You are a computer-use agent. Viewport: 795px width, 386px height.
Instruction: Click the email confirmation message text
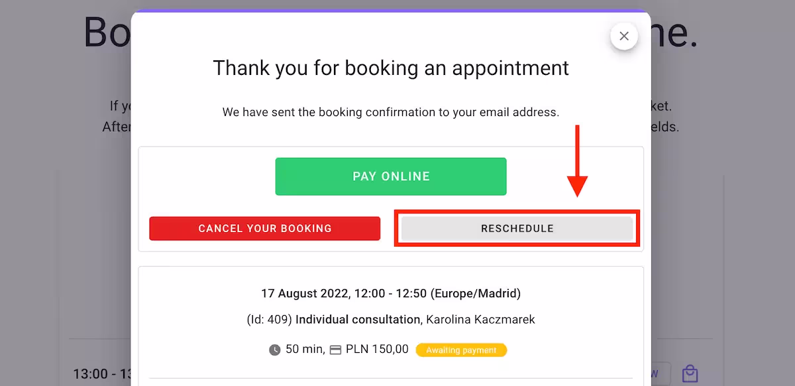pos(391,112)
